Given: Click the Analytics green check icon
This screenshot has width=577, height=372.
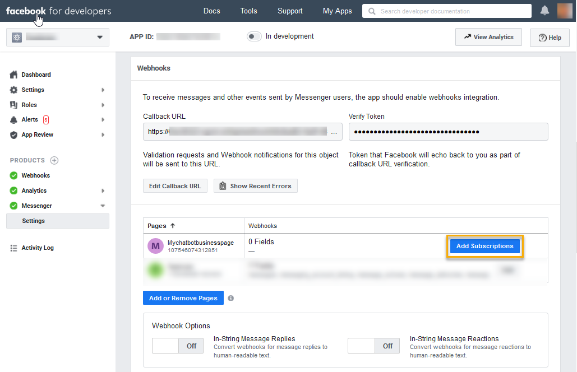Looking at the screenshot, I should pyautogui.click(x=13, y=190).
